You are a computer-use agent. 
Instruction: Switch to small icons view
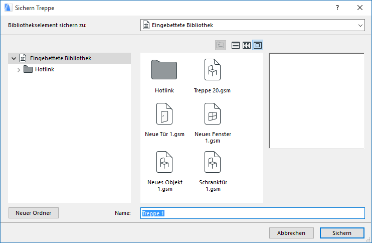pyautogui.click(x=247, y=45)
